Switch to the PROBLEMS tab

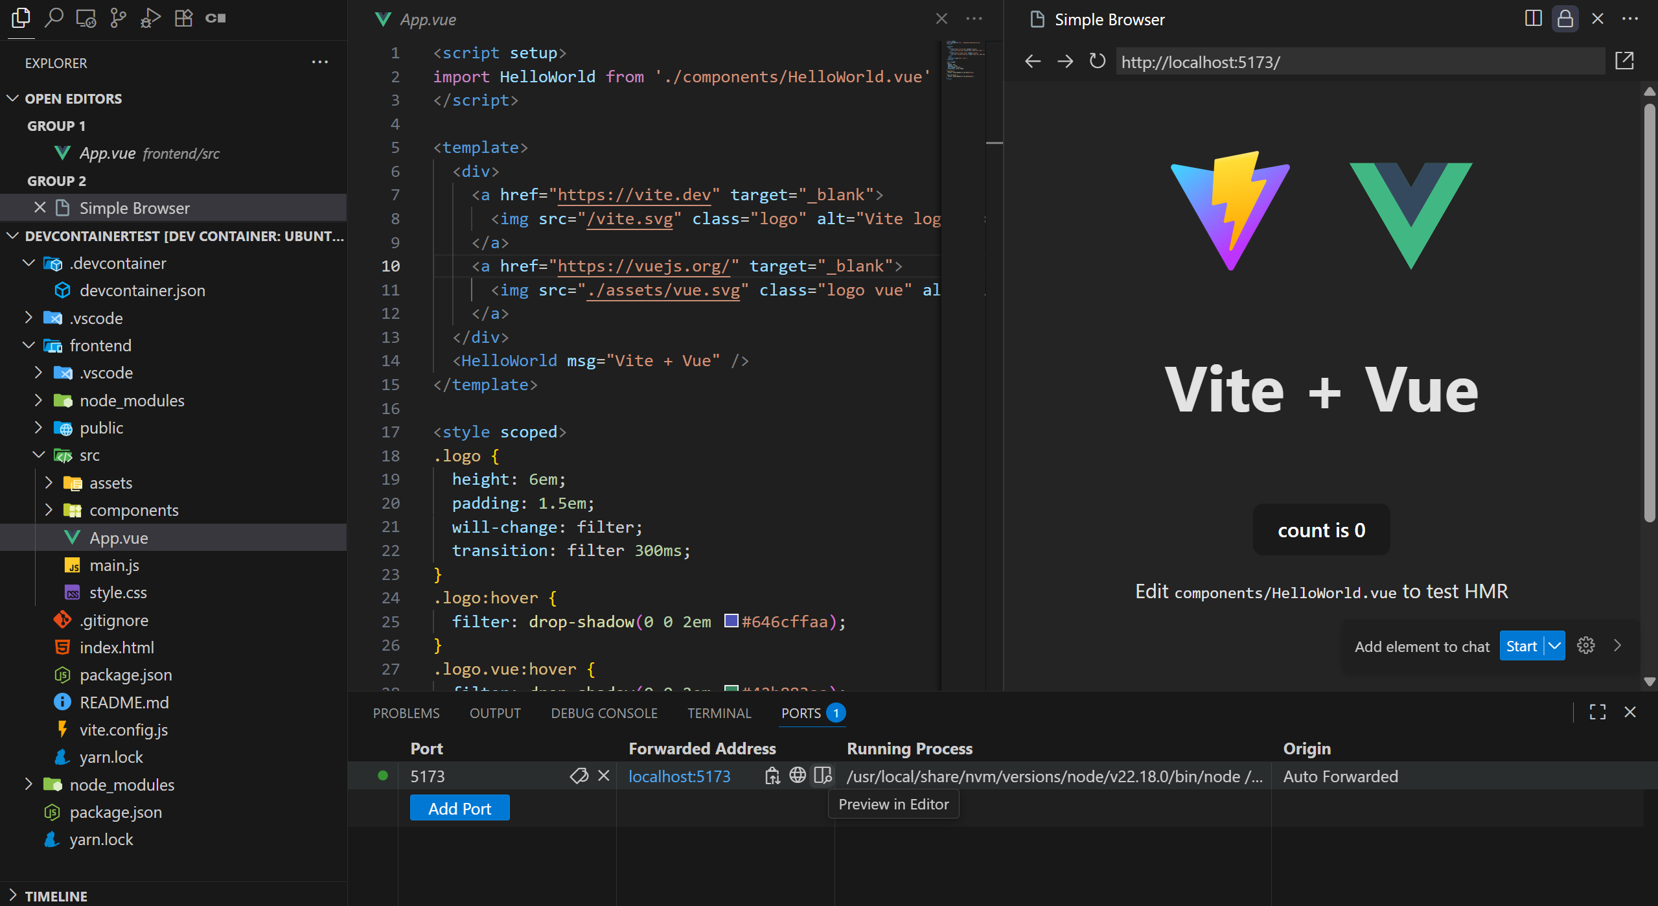coord(406,713)
